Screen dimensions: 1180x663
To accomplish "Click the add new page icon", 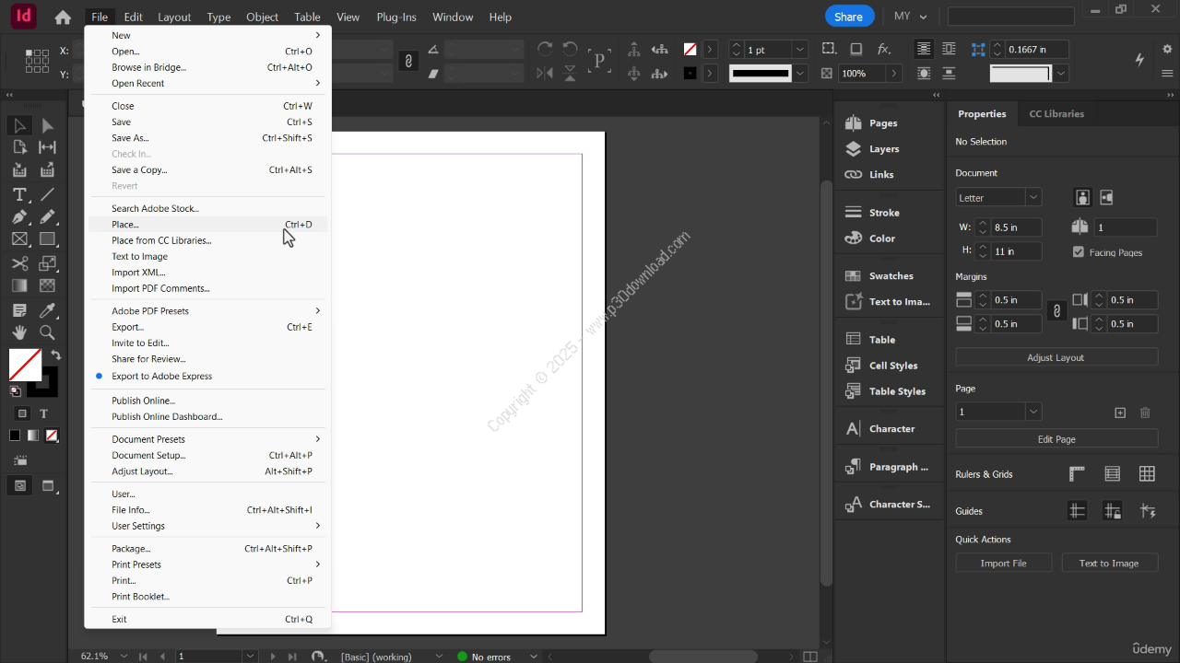I will pos(1120,413).
